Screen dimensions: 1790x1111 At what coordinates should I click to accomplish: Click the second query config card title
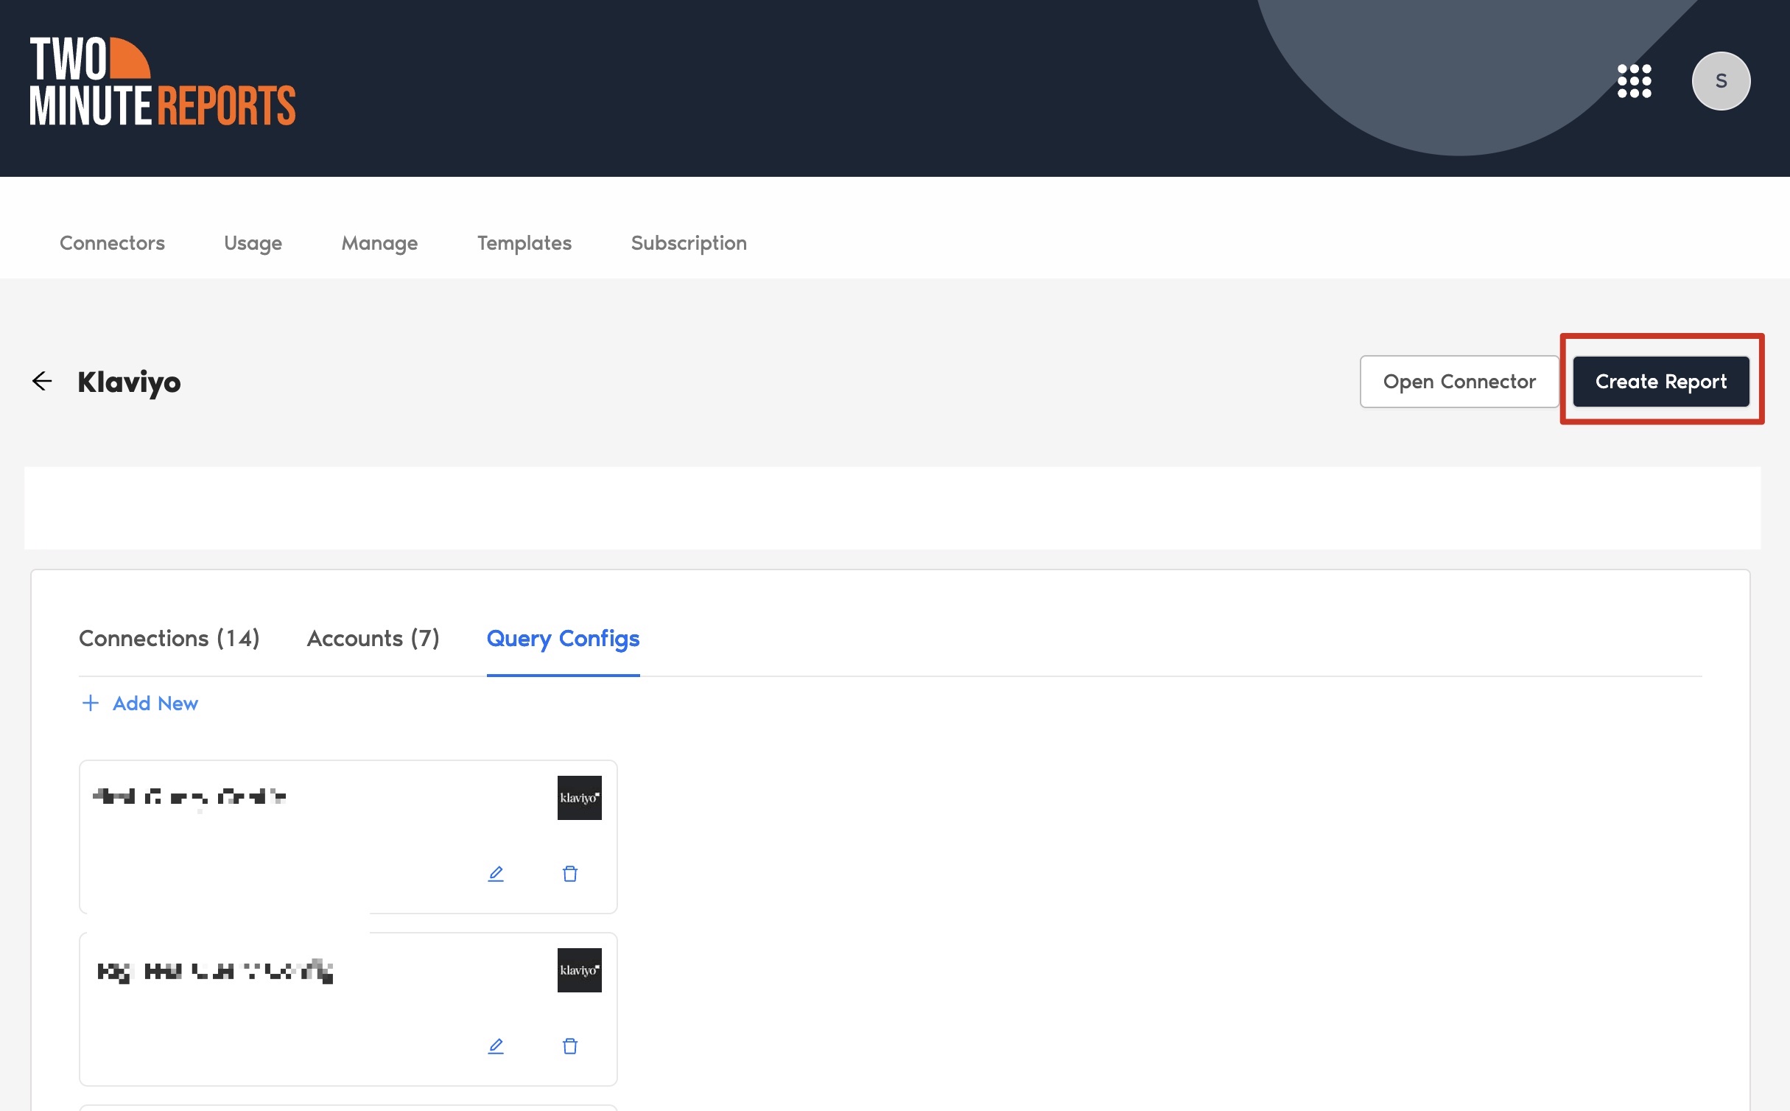tap(215, 971)
